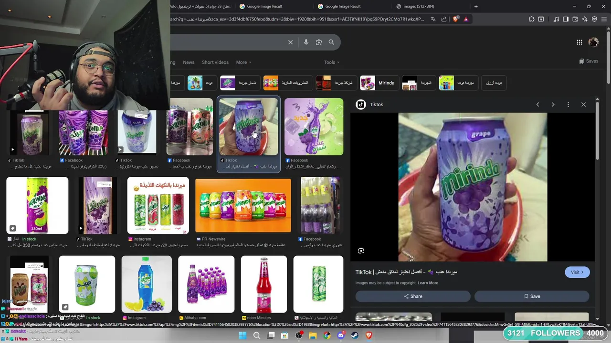The height and width of the screenshot is (343, 611).
Task: Open Discord from the taskbar
Action: (x=341, y=335)
